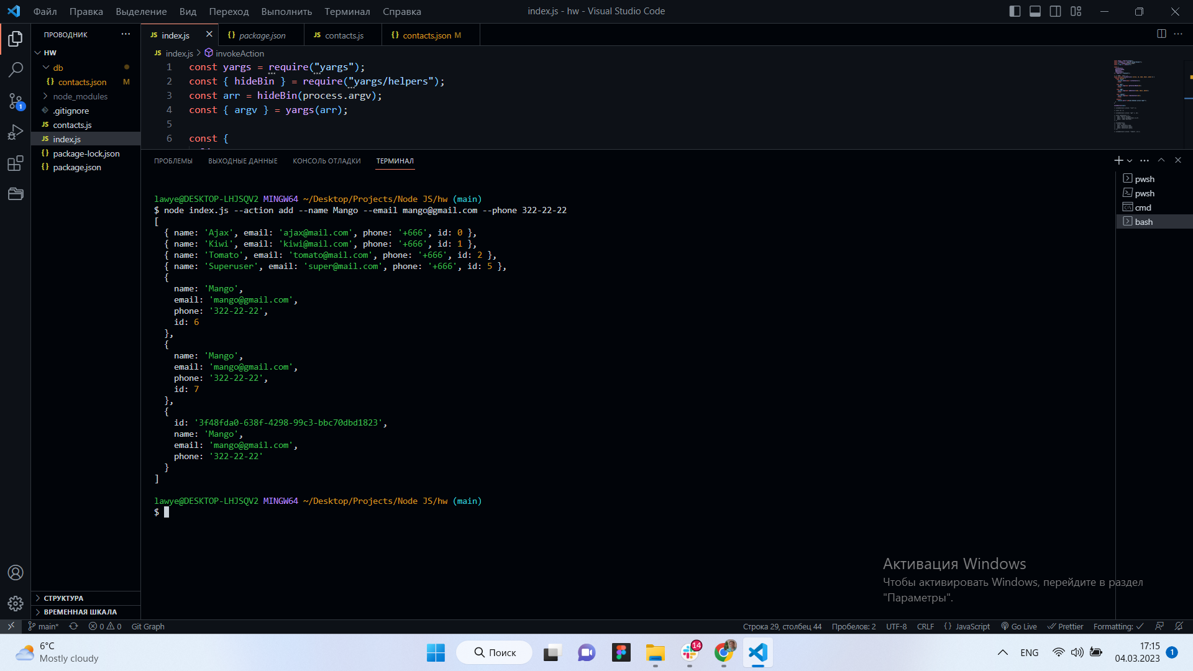Image resolution: width=1193 pixels, height=671 pixels.
Task: Toggle the primary side bar layout button
Action: pyautogui.click(x=1015, y=11)
